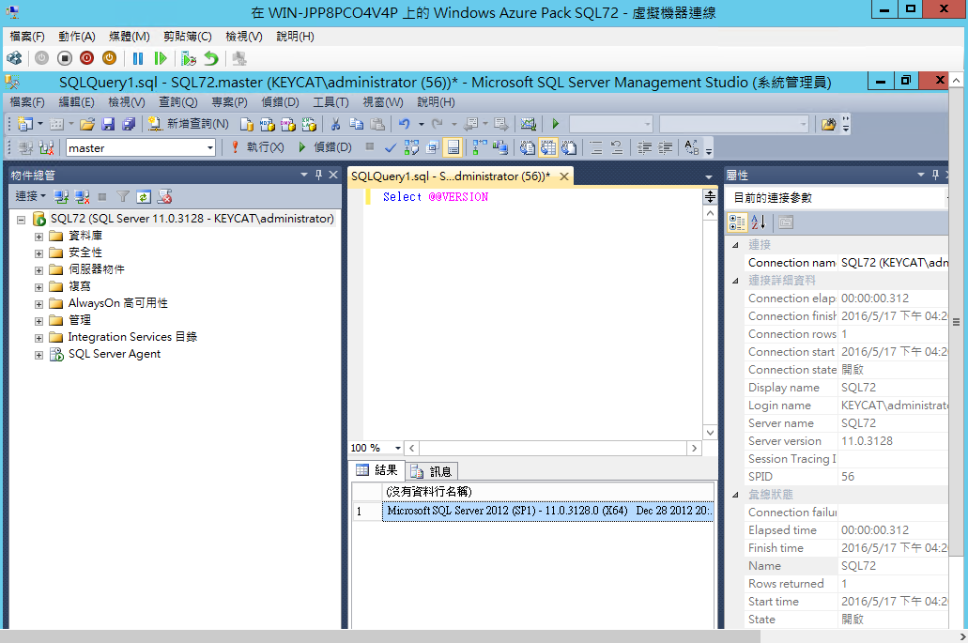The image size is (968, 643).
Task: Expand the 伺服器物件 folder
Action: (38, 269)
